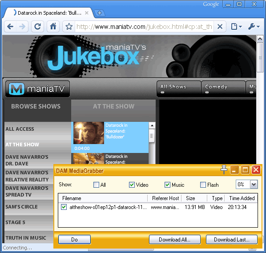Image resolution: width=266 pixels, height=253 pixels.
Task: Open the page menu icon
Action: click(x=236, y=27)
